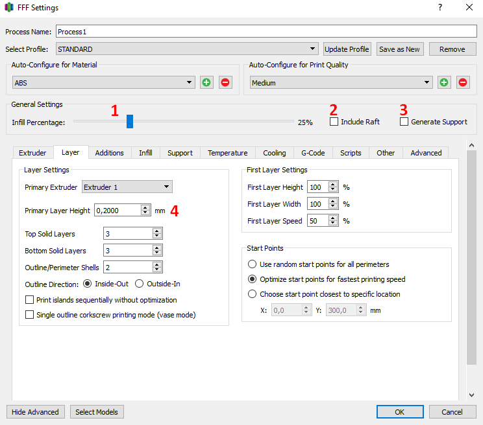The image size is (483, 425).
Task: Check Print islands sequentially without optimization
Action: [x=30, y=299]
